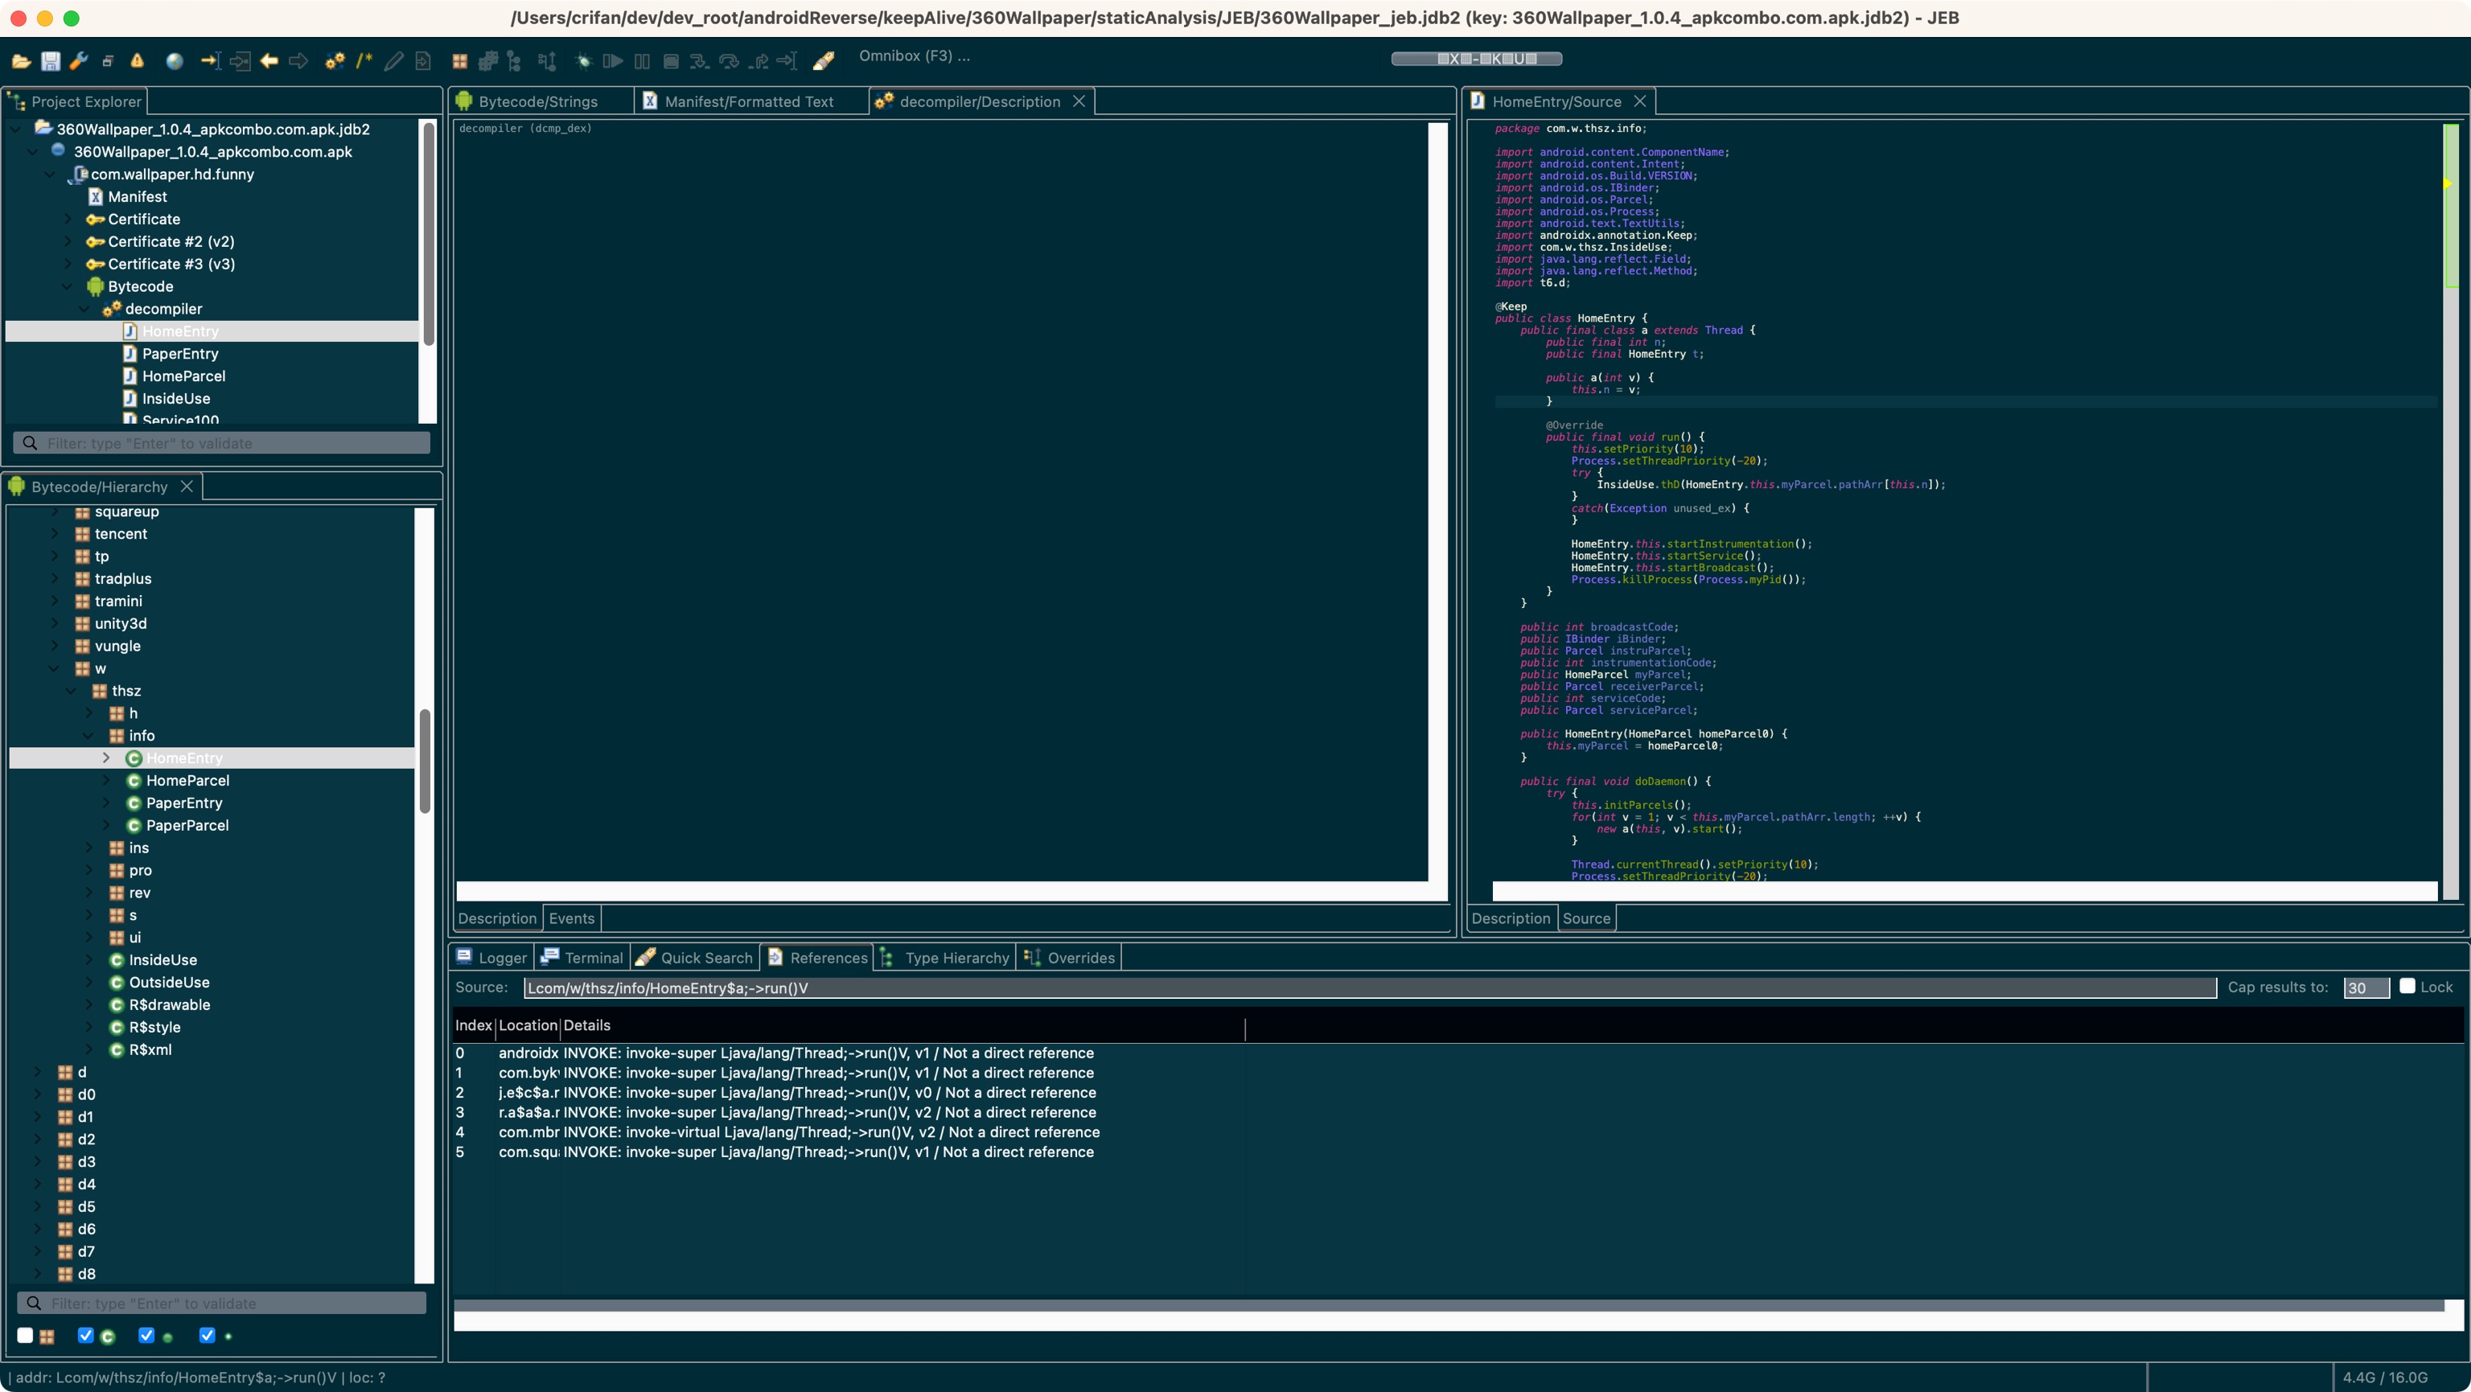Click the move-to-package puzzle icon
This screenshot has height=1392, width=2471.
[x=488, y=61]
